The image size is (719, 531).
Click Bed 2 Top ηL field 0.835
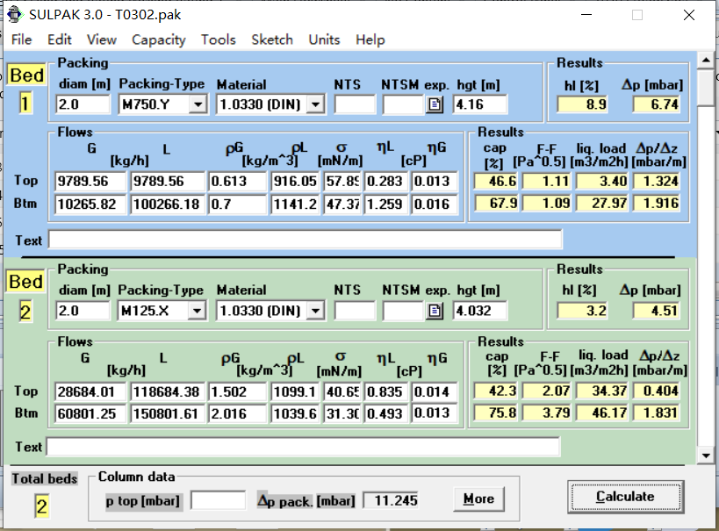point(386,391)
